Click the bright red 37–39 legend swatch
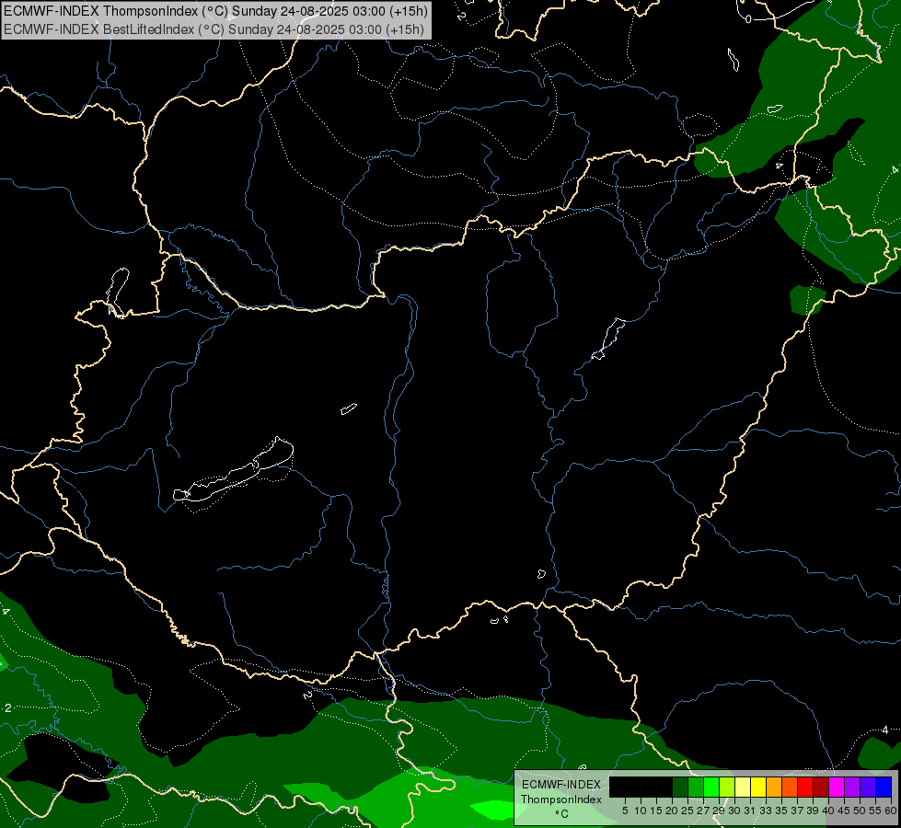 point(805,787)
